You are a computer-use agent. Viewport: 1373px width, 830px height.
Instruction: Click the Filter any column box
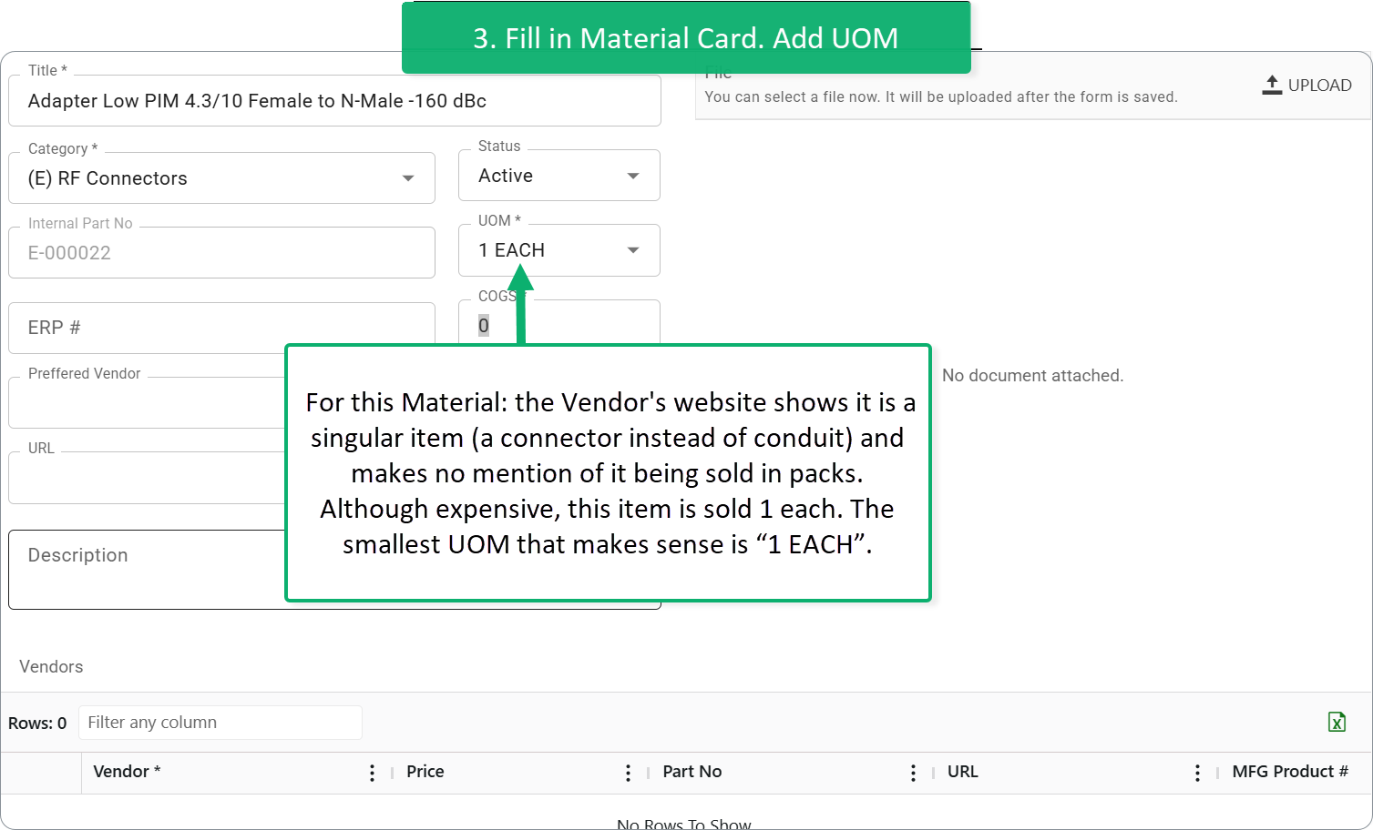click(x=220, y=723)
